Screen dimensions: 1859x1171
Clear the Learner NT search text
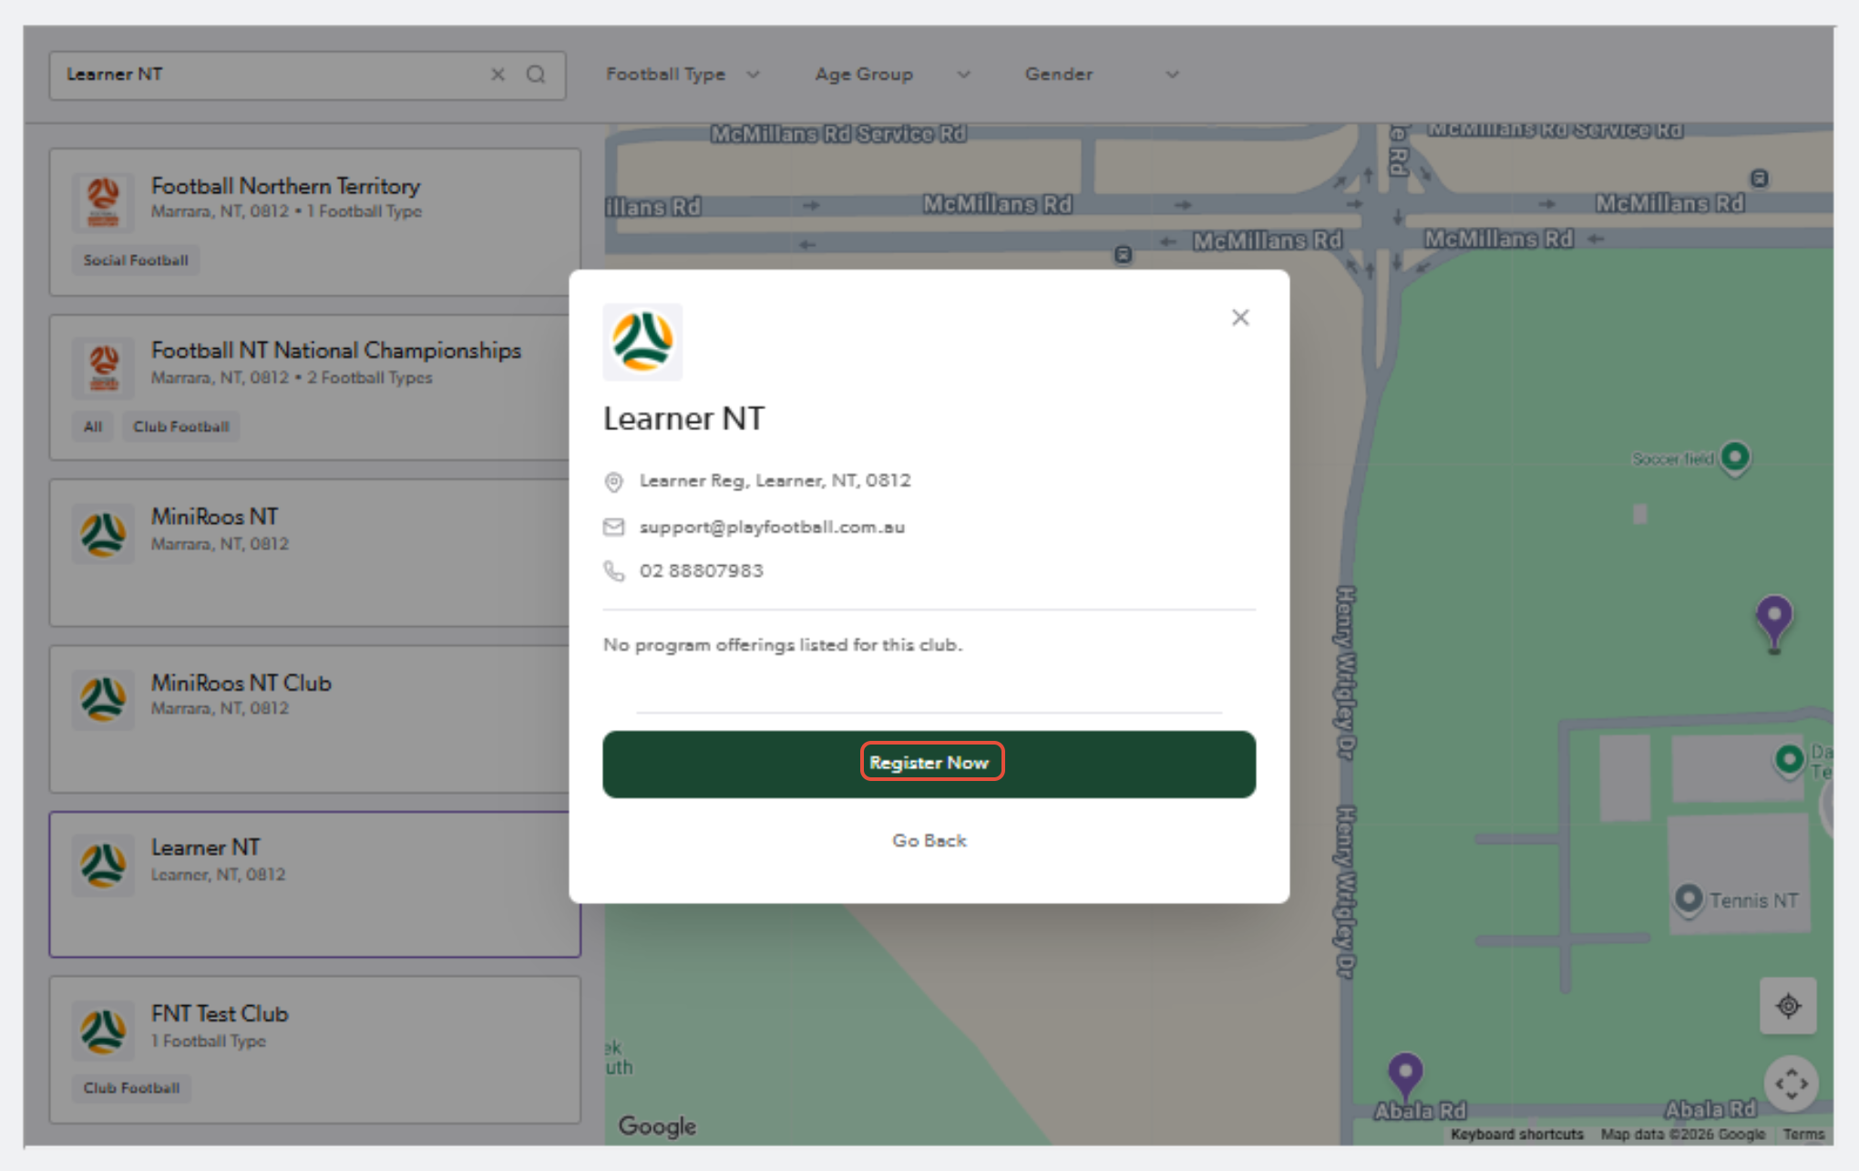point(498,75)
